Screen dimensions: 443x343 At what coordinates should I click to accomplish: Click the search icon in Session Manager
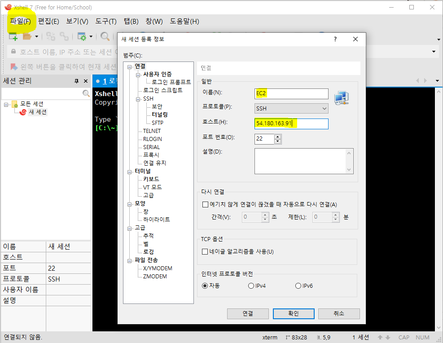click(x=86, y=93)
